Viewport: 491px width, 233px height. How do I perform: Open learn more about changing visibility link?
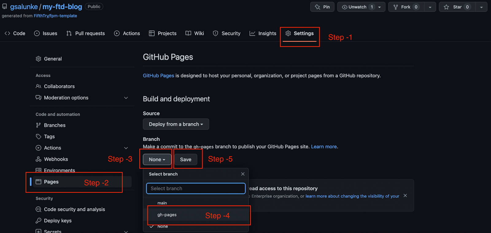[x=352, y=196]
